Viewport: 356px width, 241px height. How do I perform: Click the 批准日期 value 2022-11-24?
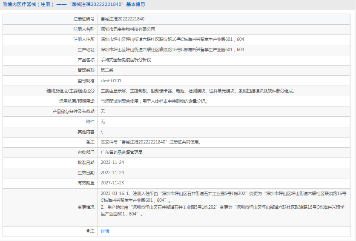pyautogui.click(x=112, y=163)
